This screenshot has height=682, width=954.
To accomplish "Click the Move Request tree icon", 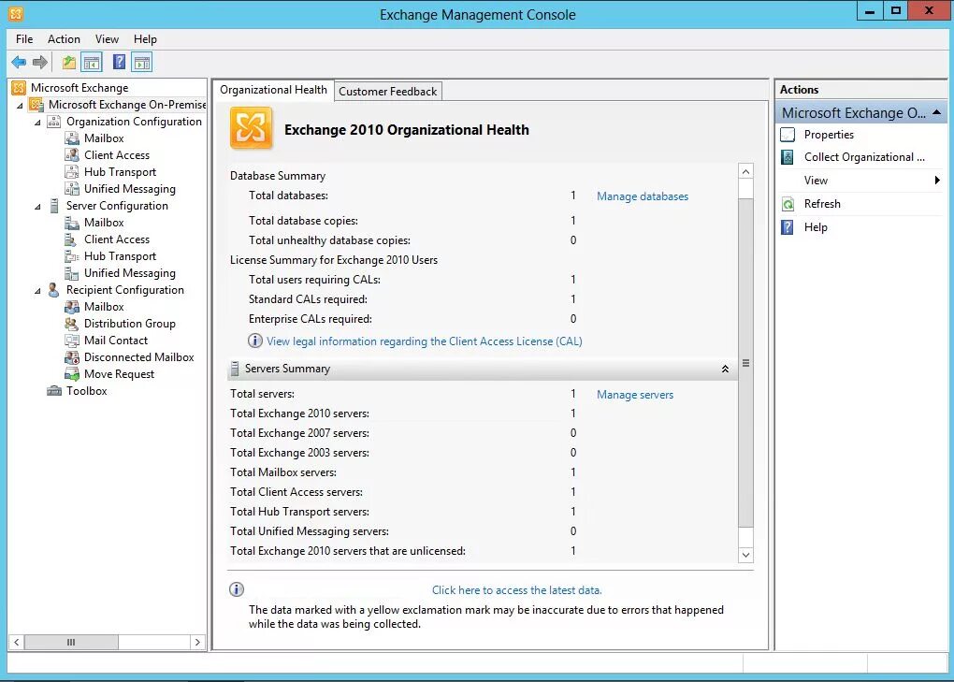I will coord(72,374).
